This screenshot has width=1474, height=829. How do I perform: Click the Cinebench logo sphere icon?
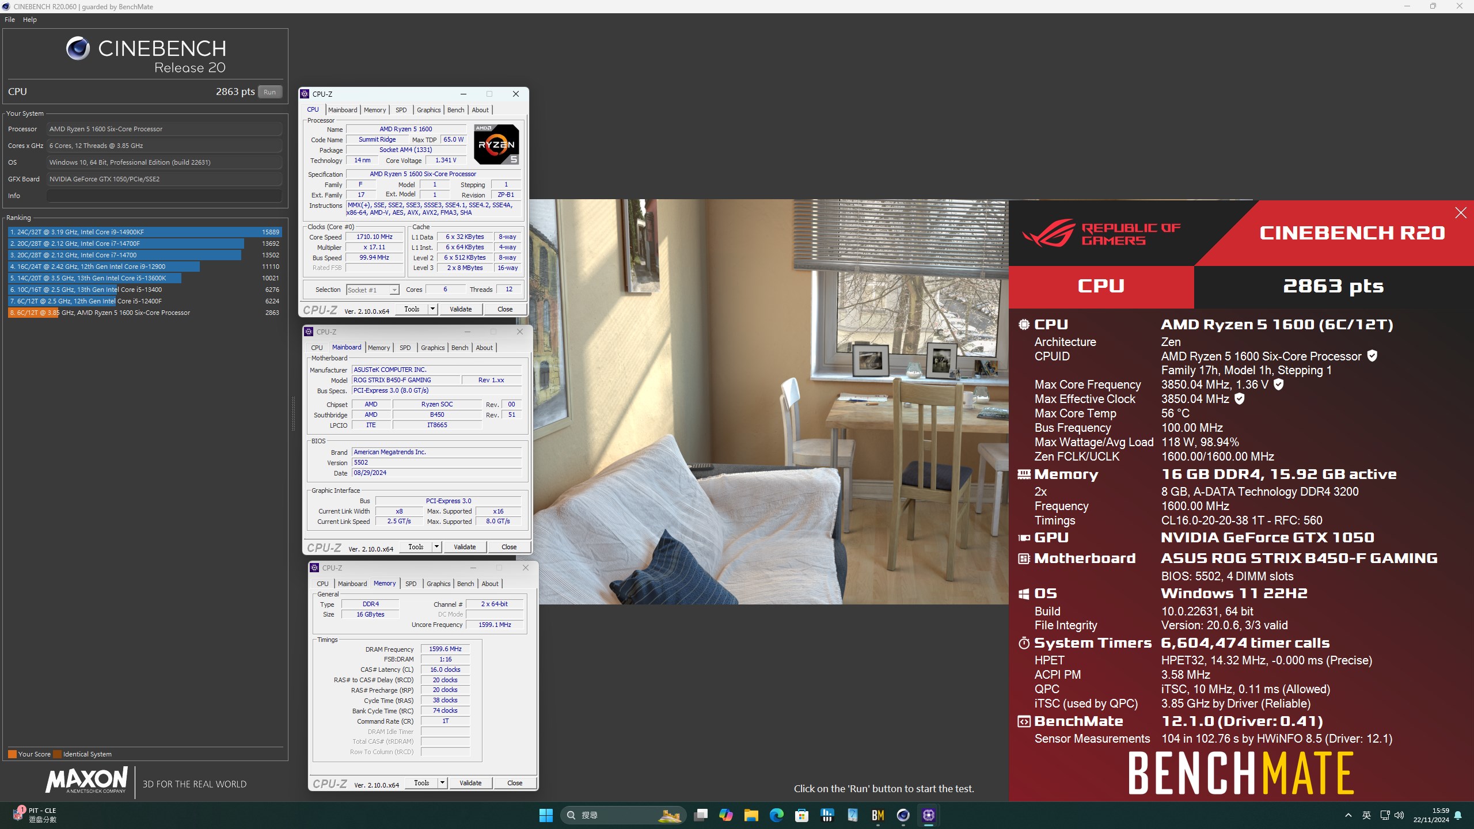tap(78, 48)
